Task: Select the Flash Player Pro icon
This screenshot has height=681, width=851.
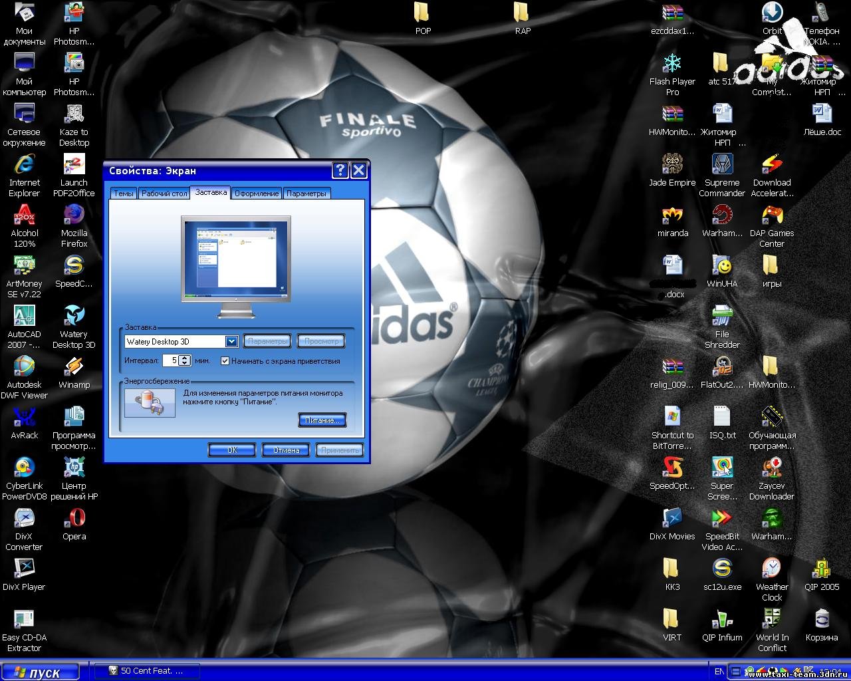Action: click(672, 74)
